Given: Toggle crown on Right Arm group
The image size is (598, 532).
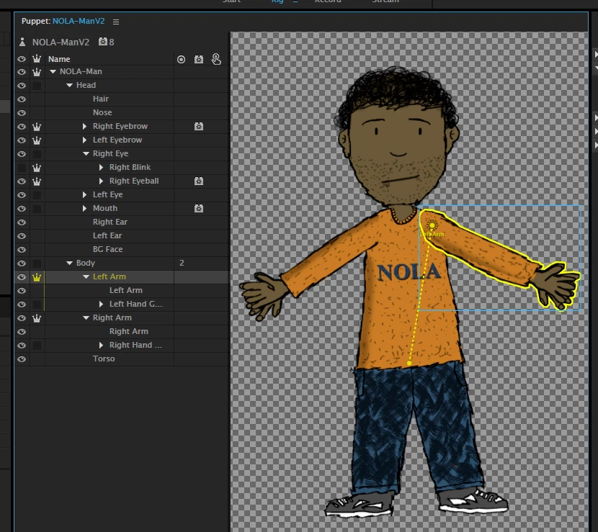Looking at the screenshot, I should (x=37, y=318).
